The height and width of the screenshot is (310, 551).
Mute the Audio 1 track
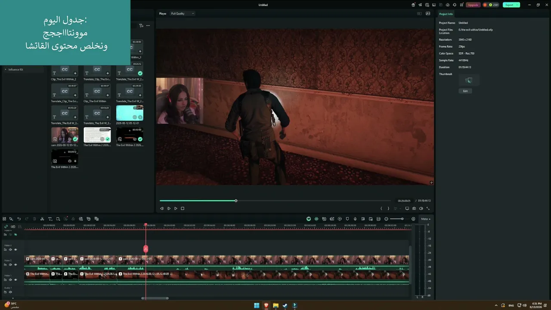10,292
